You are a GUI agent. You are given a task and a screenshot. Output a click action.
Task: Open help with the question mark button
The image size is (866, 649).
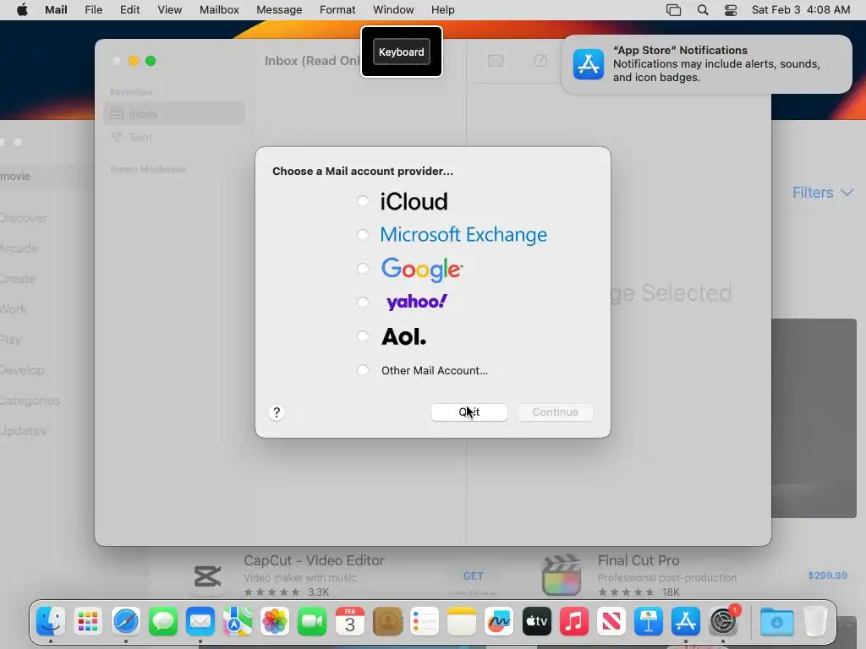click(277, 412)
